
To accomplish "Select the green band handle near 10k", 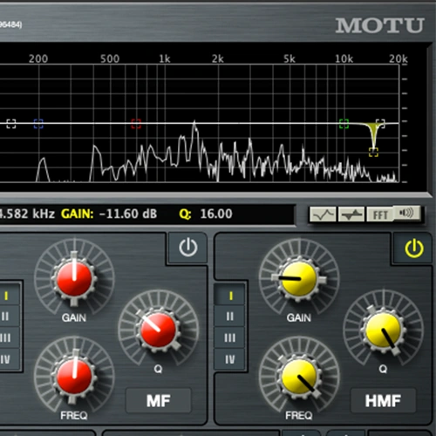I will click(x=344, y=124).
